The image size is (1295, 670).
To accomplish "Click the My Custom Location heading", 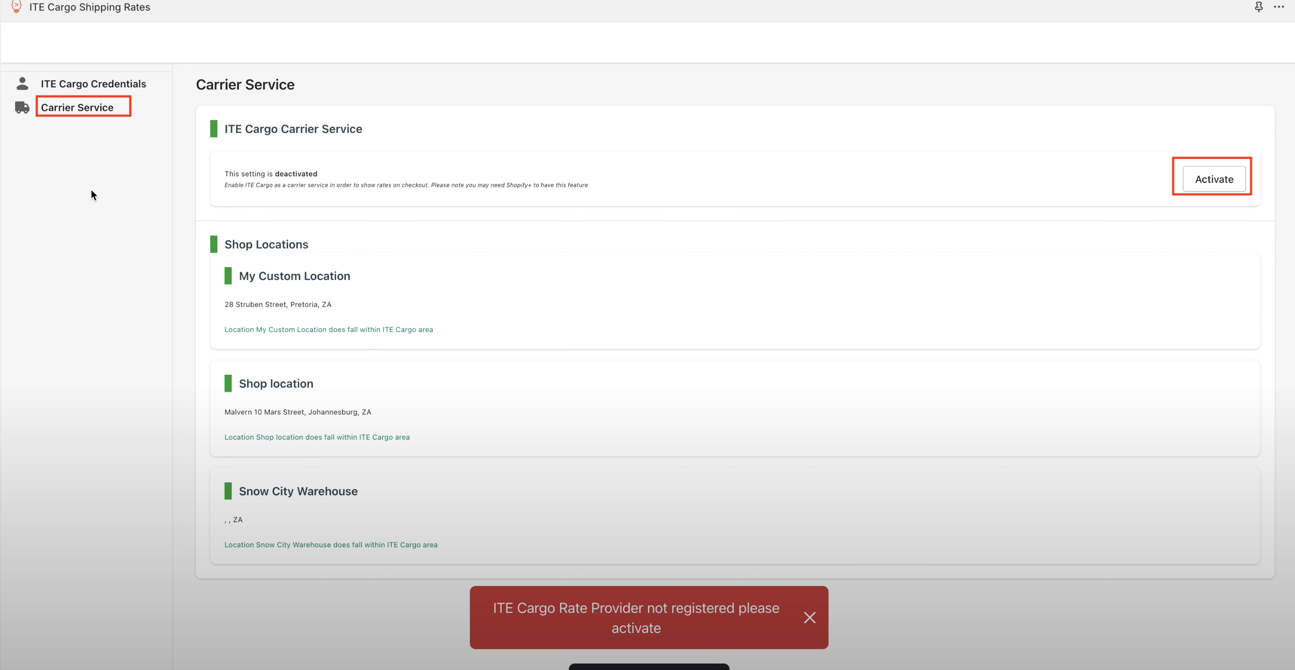I will point(294,276).
